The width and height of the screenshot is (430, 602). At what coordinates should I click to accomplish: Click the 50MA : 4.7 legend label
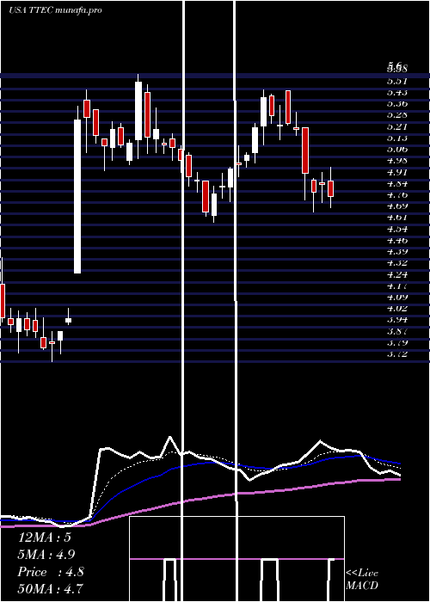51,589
